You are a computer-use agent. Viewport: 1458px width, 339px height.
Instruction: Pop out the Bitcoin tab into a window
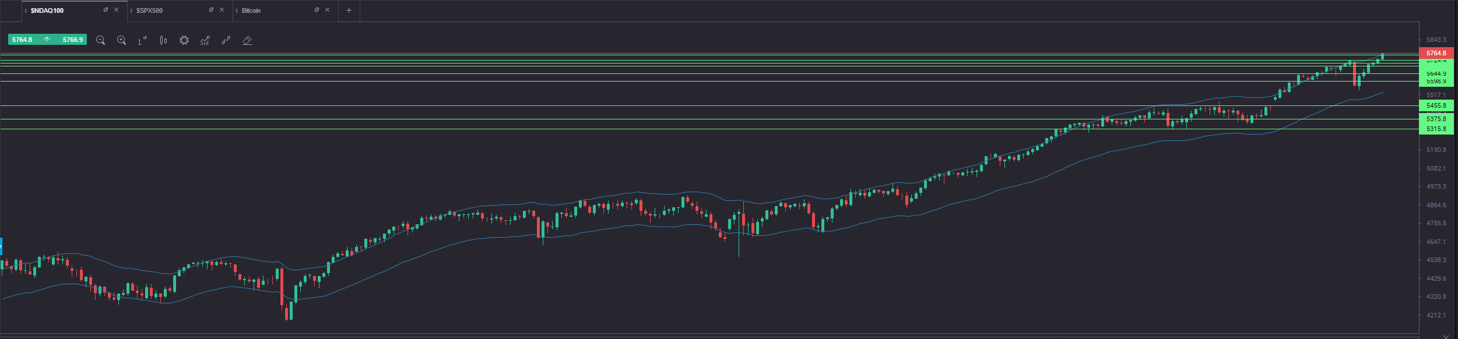point(317,10)
